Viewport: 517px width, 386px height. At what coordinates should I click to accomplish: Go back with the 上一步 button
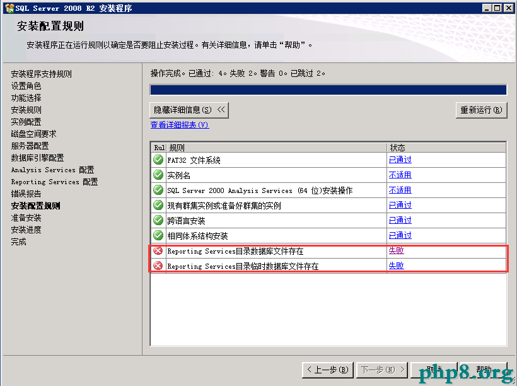point(328,370)
